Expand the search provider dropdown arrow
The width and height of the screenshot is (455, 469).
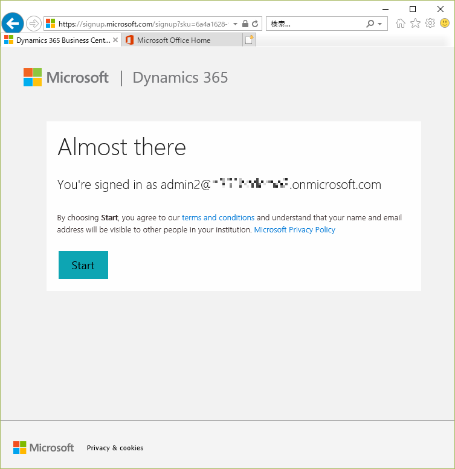pyautogui.click(x=380, y=24)
